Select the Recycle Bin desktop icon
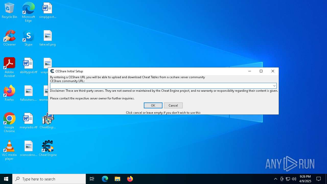 pyautogui.click(x=9, y=11)
